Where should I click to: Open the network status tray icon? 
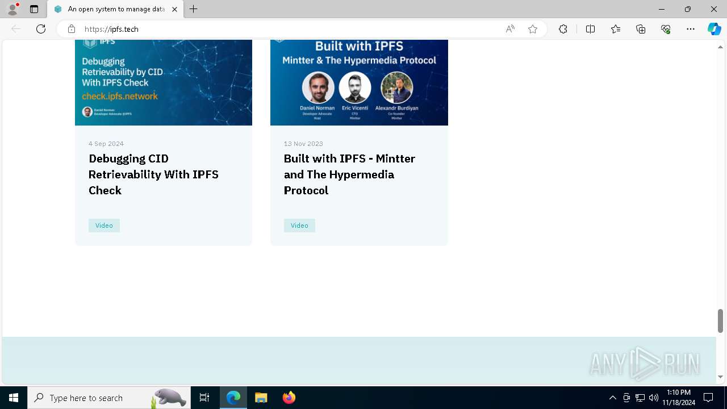click(640, 398)
